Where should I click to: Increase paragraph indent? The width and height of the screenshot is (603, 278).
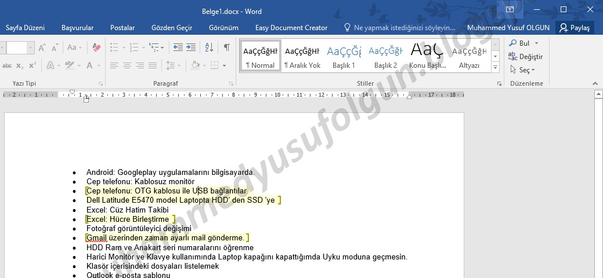(x=191, y=47)
